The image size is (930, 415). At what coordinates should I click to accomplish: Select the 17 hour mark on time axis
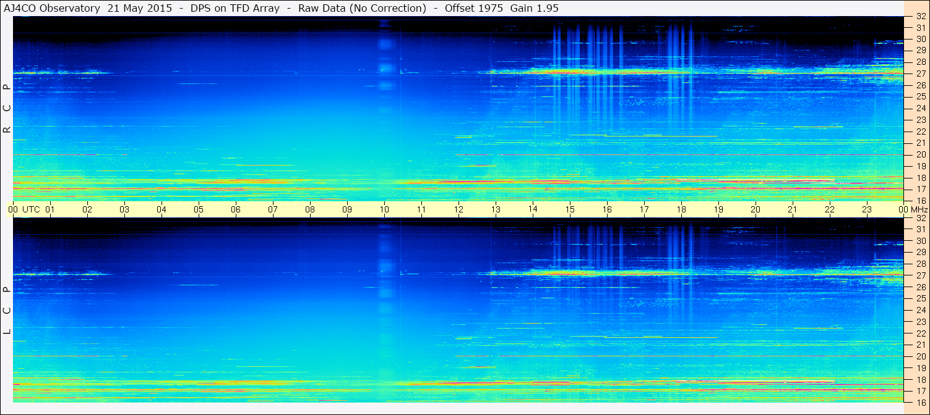[x=644, y=209]
